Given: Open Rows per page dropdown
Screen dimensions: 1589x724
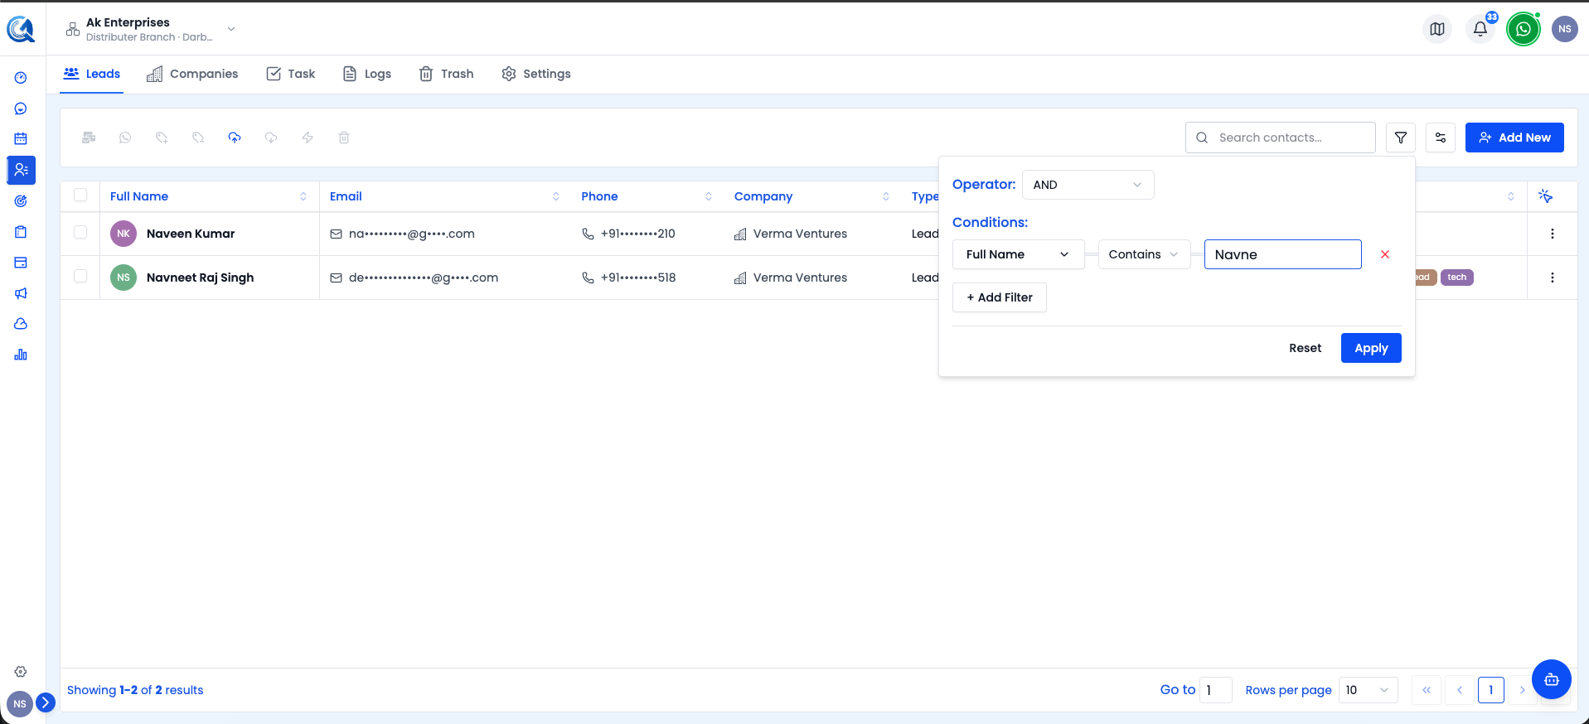Looking at the screenshot, I should point(1368,690).
